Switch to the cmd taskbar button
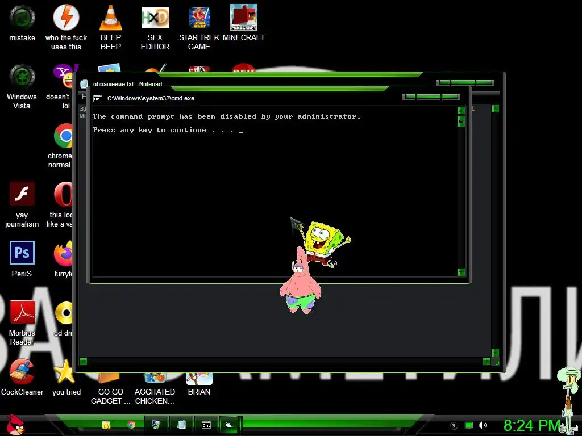This screenshot has width=582, height=436. (206, 425)
